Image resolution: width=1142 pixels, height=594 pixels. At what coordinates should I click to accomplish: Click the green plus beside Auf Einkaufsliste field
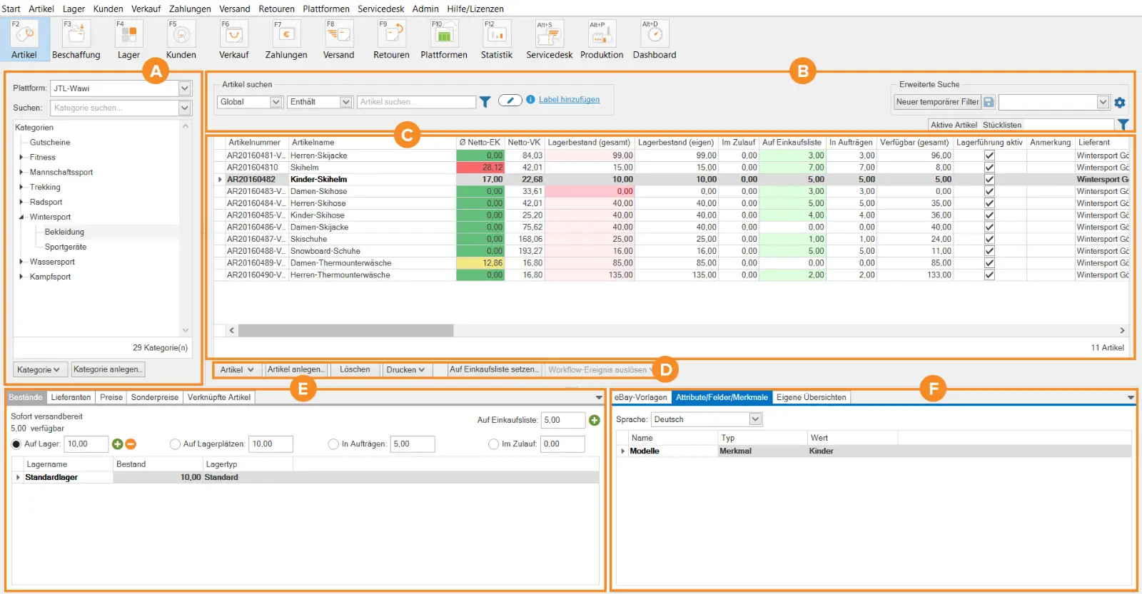(595, 420)
